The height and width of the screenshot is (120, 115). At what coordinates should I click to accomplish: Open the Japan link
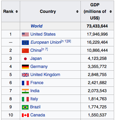36,59
